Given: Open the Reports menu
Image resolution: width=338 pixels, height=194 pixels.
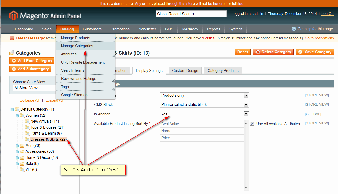Looking at the screenshot, I should [214, 29].
